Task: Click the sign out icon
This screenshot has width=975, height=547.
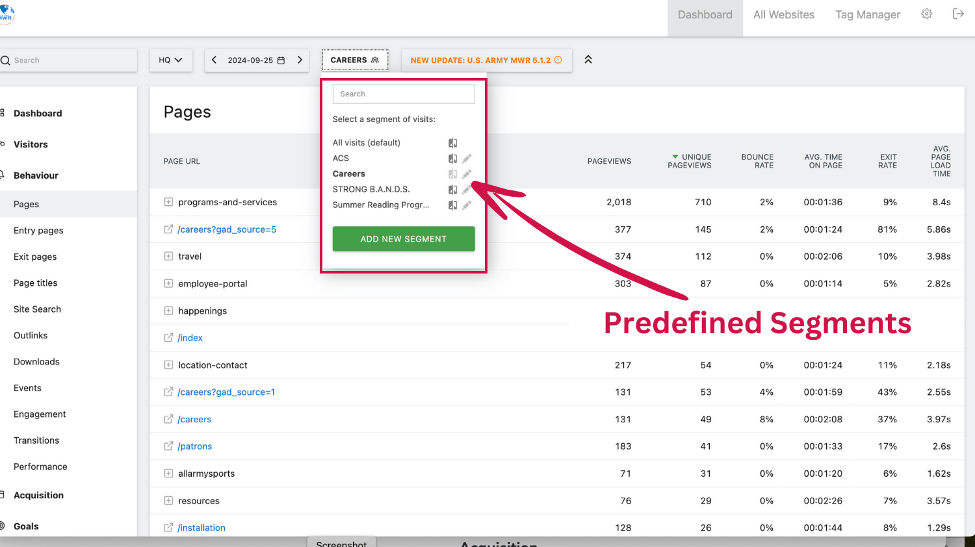Action: click(x=958, y=14)
